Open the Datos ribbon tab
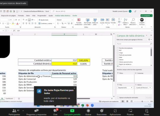 (28, 16)
